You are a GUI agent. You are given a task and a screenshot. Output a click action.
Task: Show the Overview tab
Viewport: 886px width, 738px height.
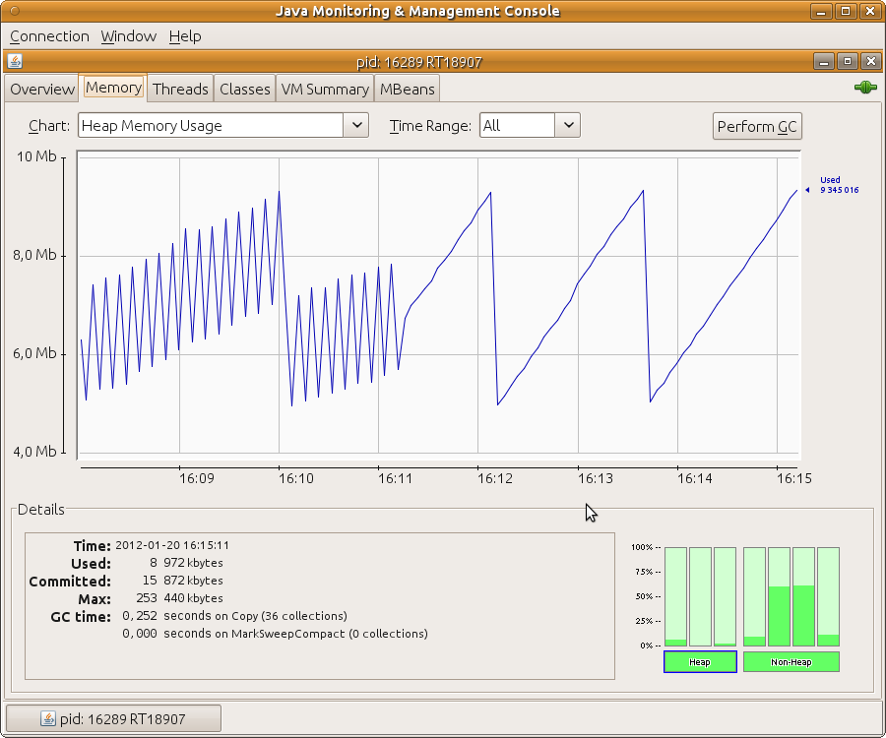42,89
